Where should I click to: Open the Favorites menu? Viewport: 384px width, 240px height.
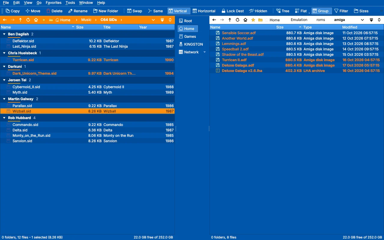pos(54,3)
